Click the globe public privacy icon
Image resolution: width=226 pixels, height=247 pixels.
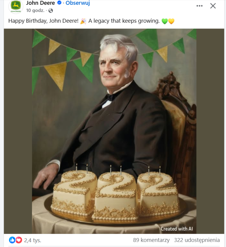[x=50, y=11]
